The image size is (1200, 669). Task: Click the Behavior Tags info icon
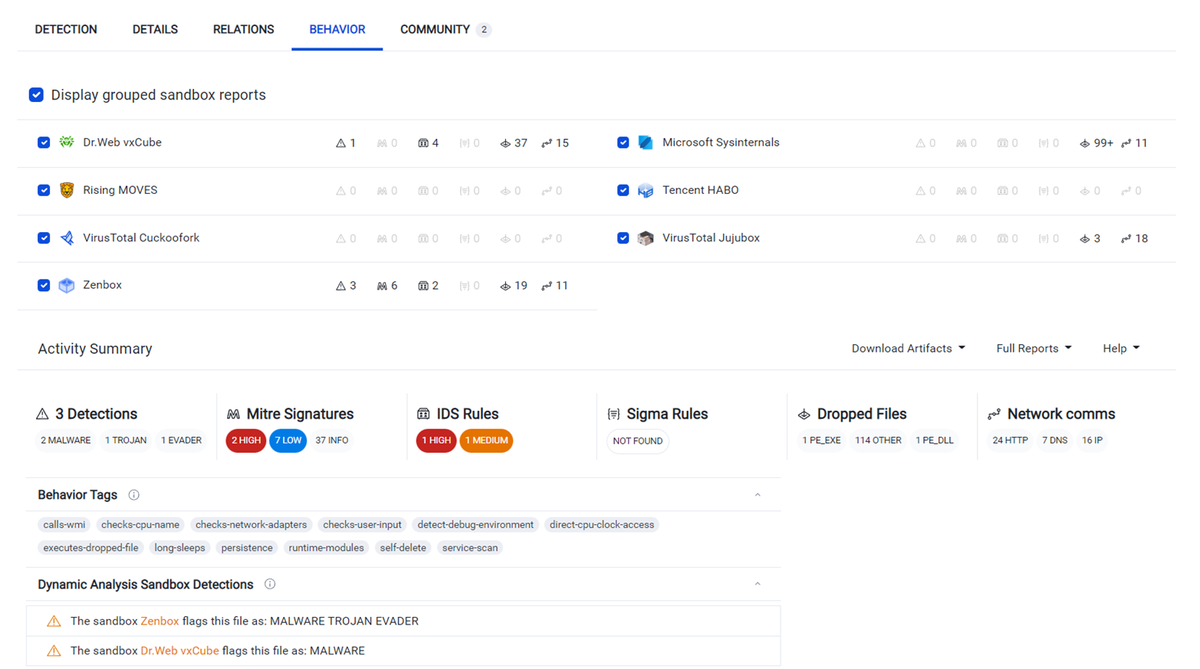(x=134, y=495)
